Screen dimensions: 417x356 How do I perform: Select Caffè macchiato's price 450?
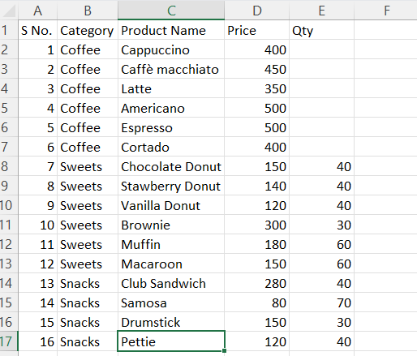[x=256, y=69]
